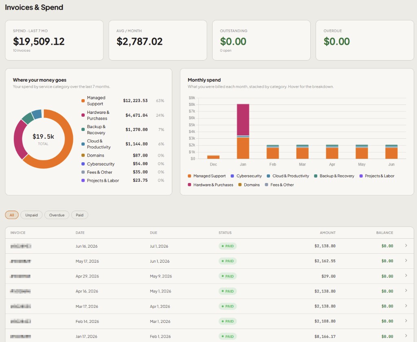
Task: Click the PAID badge on Mar 17, 2026 row
Action: click(x=228, y=306)
